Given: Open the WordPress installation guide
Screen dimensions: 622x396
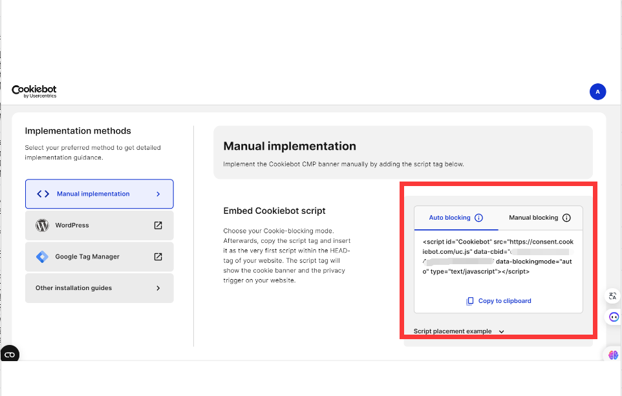Looking at the screenshot, I should 99,225.
